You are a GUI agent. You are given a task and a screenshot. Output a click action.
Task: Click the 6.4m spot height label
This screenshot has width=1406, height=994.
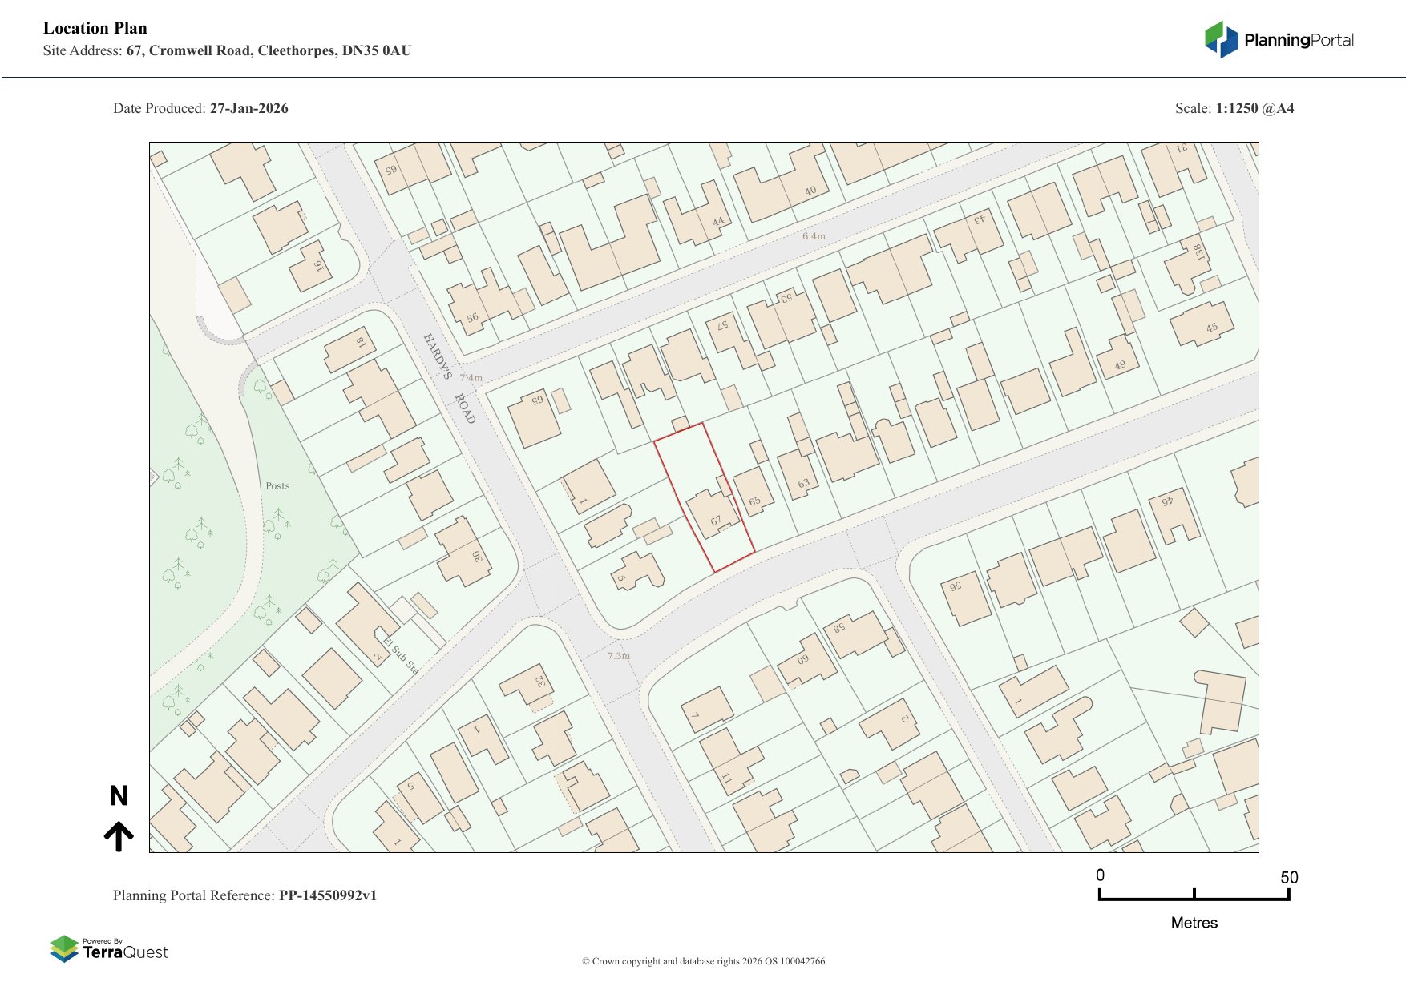tap(814, 236)
